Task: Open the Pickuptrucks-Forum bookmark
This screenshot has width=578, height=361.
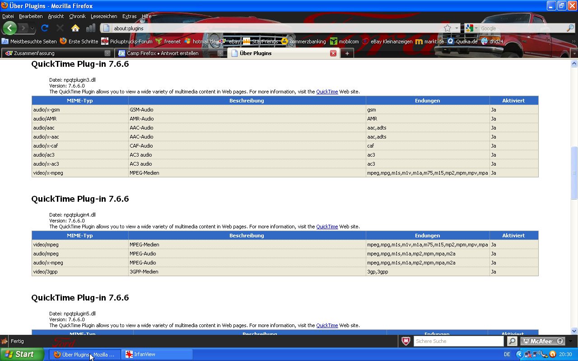Action: pyautogui.click(x=127, y=41)
